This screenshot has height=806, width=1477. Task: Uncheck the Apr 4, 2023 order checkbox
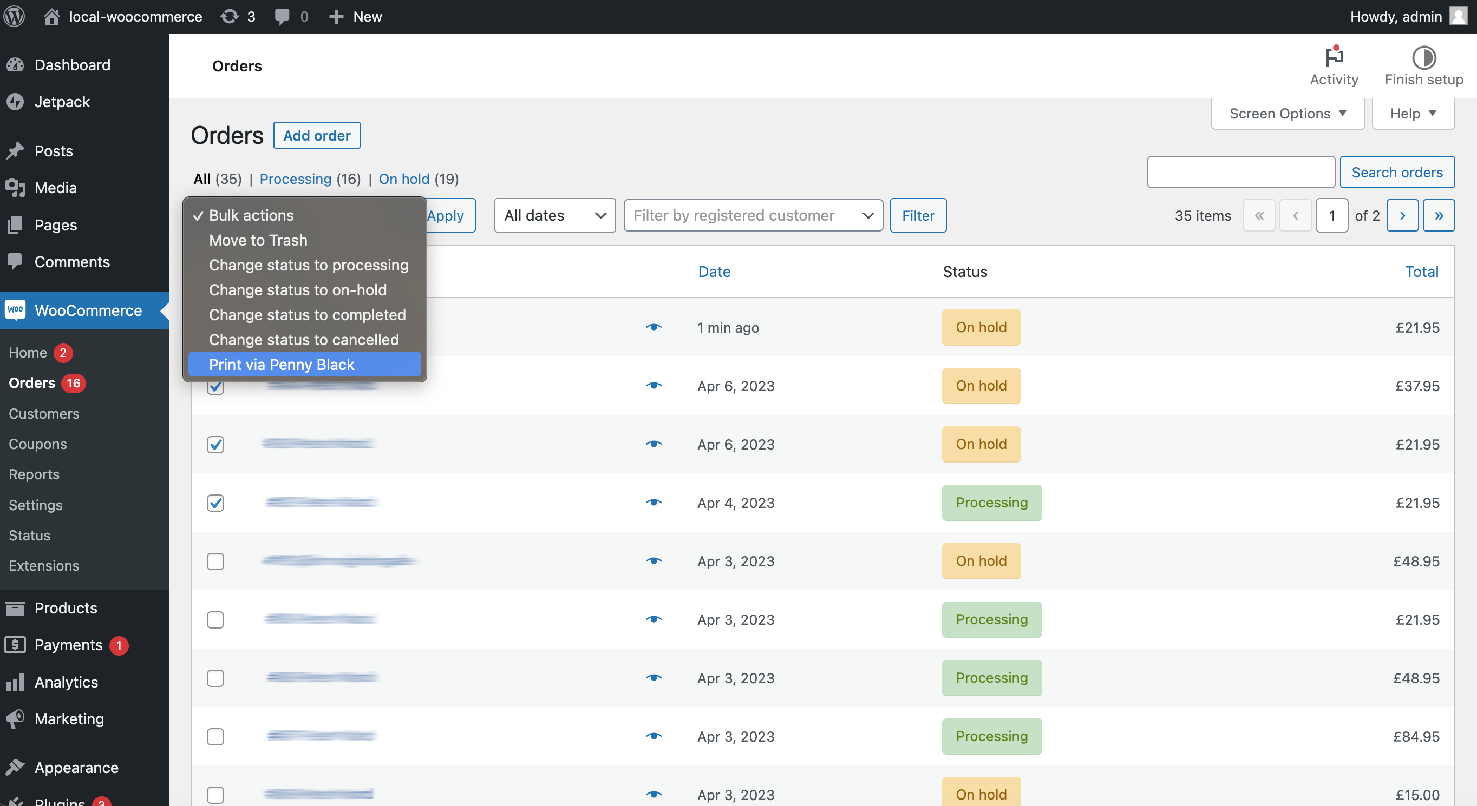point(215,503)
